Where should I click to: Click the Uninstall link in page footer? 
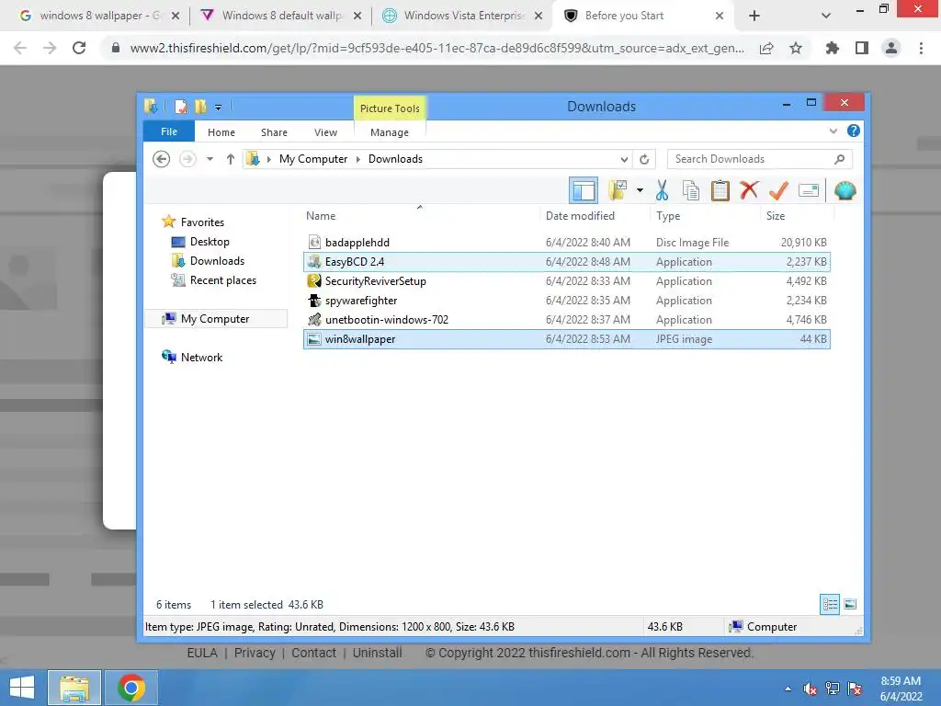click(x=377, y=654)
